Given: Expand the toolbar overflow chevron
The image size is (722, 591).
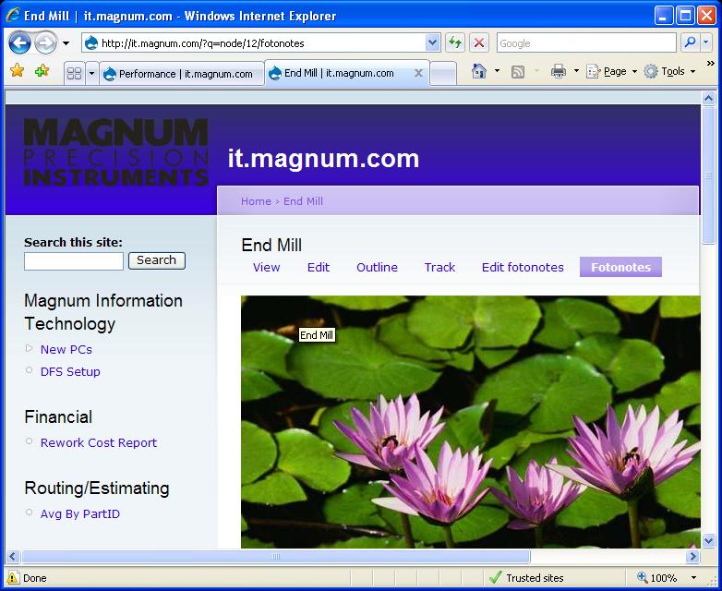Looking at the screenshot, I should [710, 64].
